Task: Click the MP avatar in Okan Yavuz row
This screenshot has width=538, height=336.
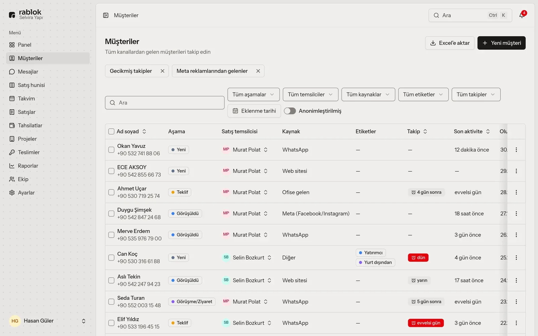Action: (x=226, y=150)
